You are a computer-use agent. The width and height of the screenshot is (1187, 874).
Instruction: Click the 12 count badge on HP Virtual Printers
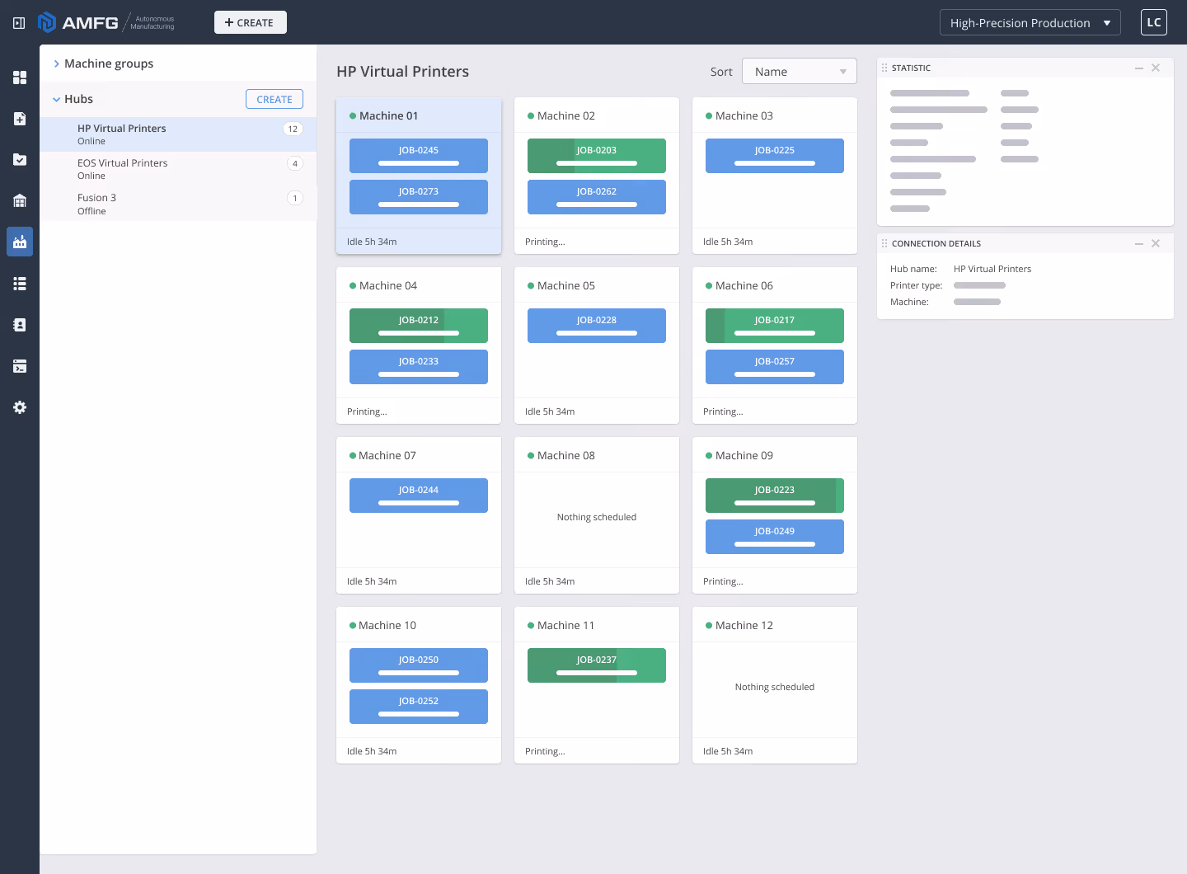pyautogui.click(x=293, y=129)
